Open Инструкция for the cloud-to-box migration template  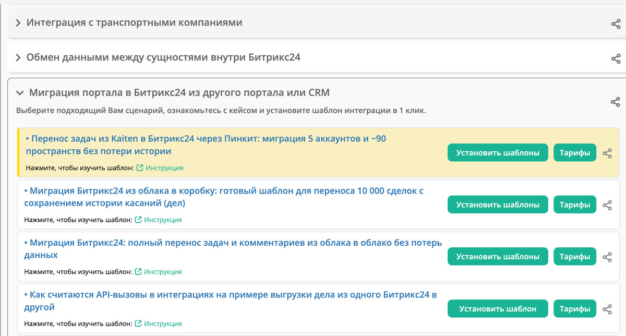[163, 220]
